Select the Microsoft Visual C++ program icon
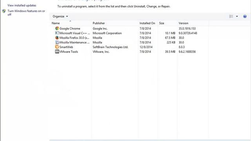 pyautogui.click(x=57, y=33)
